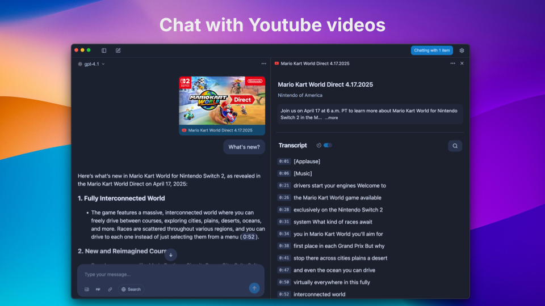Click the Type your message input field

coord(170,274)
